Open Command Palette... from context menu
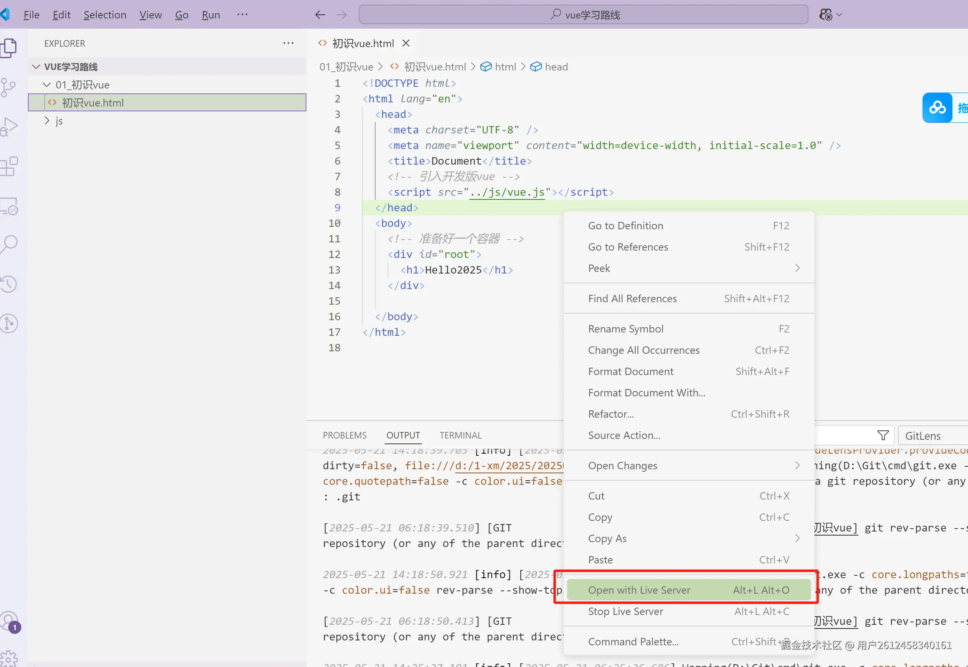This screenshot has width=968, height=667. point(689,642)
